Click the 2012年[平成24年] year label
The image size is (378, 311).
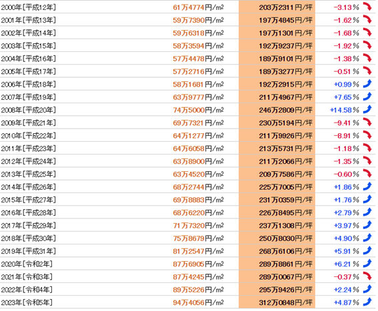point(29,161)
